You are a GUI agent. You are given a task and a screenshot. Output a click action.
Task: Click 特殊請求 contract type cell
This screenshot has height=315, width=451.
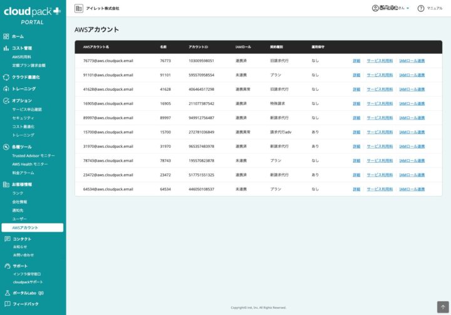277,103
